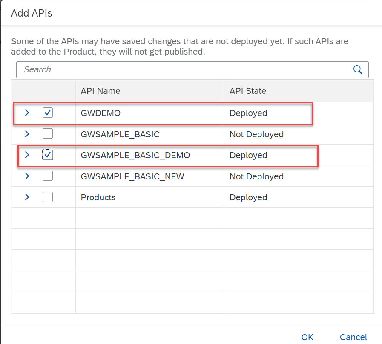Uncheck the GWDEMO checkbox

48,113
